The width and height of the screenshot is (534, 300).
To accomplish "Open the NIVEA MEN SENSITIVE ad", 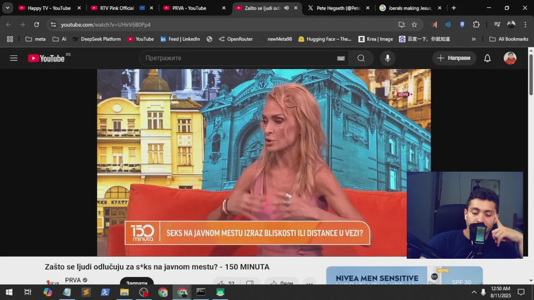I will point(404,275).
